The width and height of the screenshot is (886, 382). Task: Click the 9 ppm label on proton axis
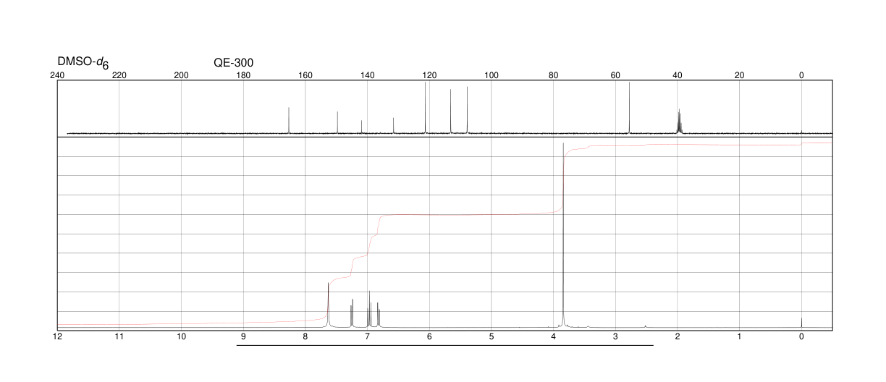coord(243,337)
